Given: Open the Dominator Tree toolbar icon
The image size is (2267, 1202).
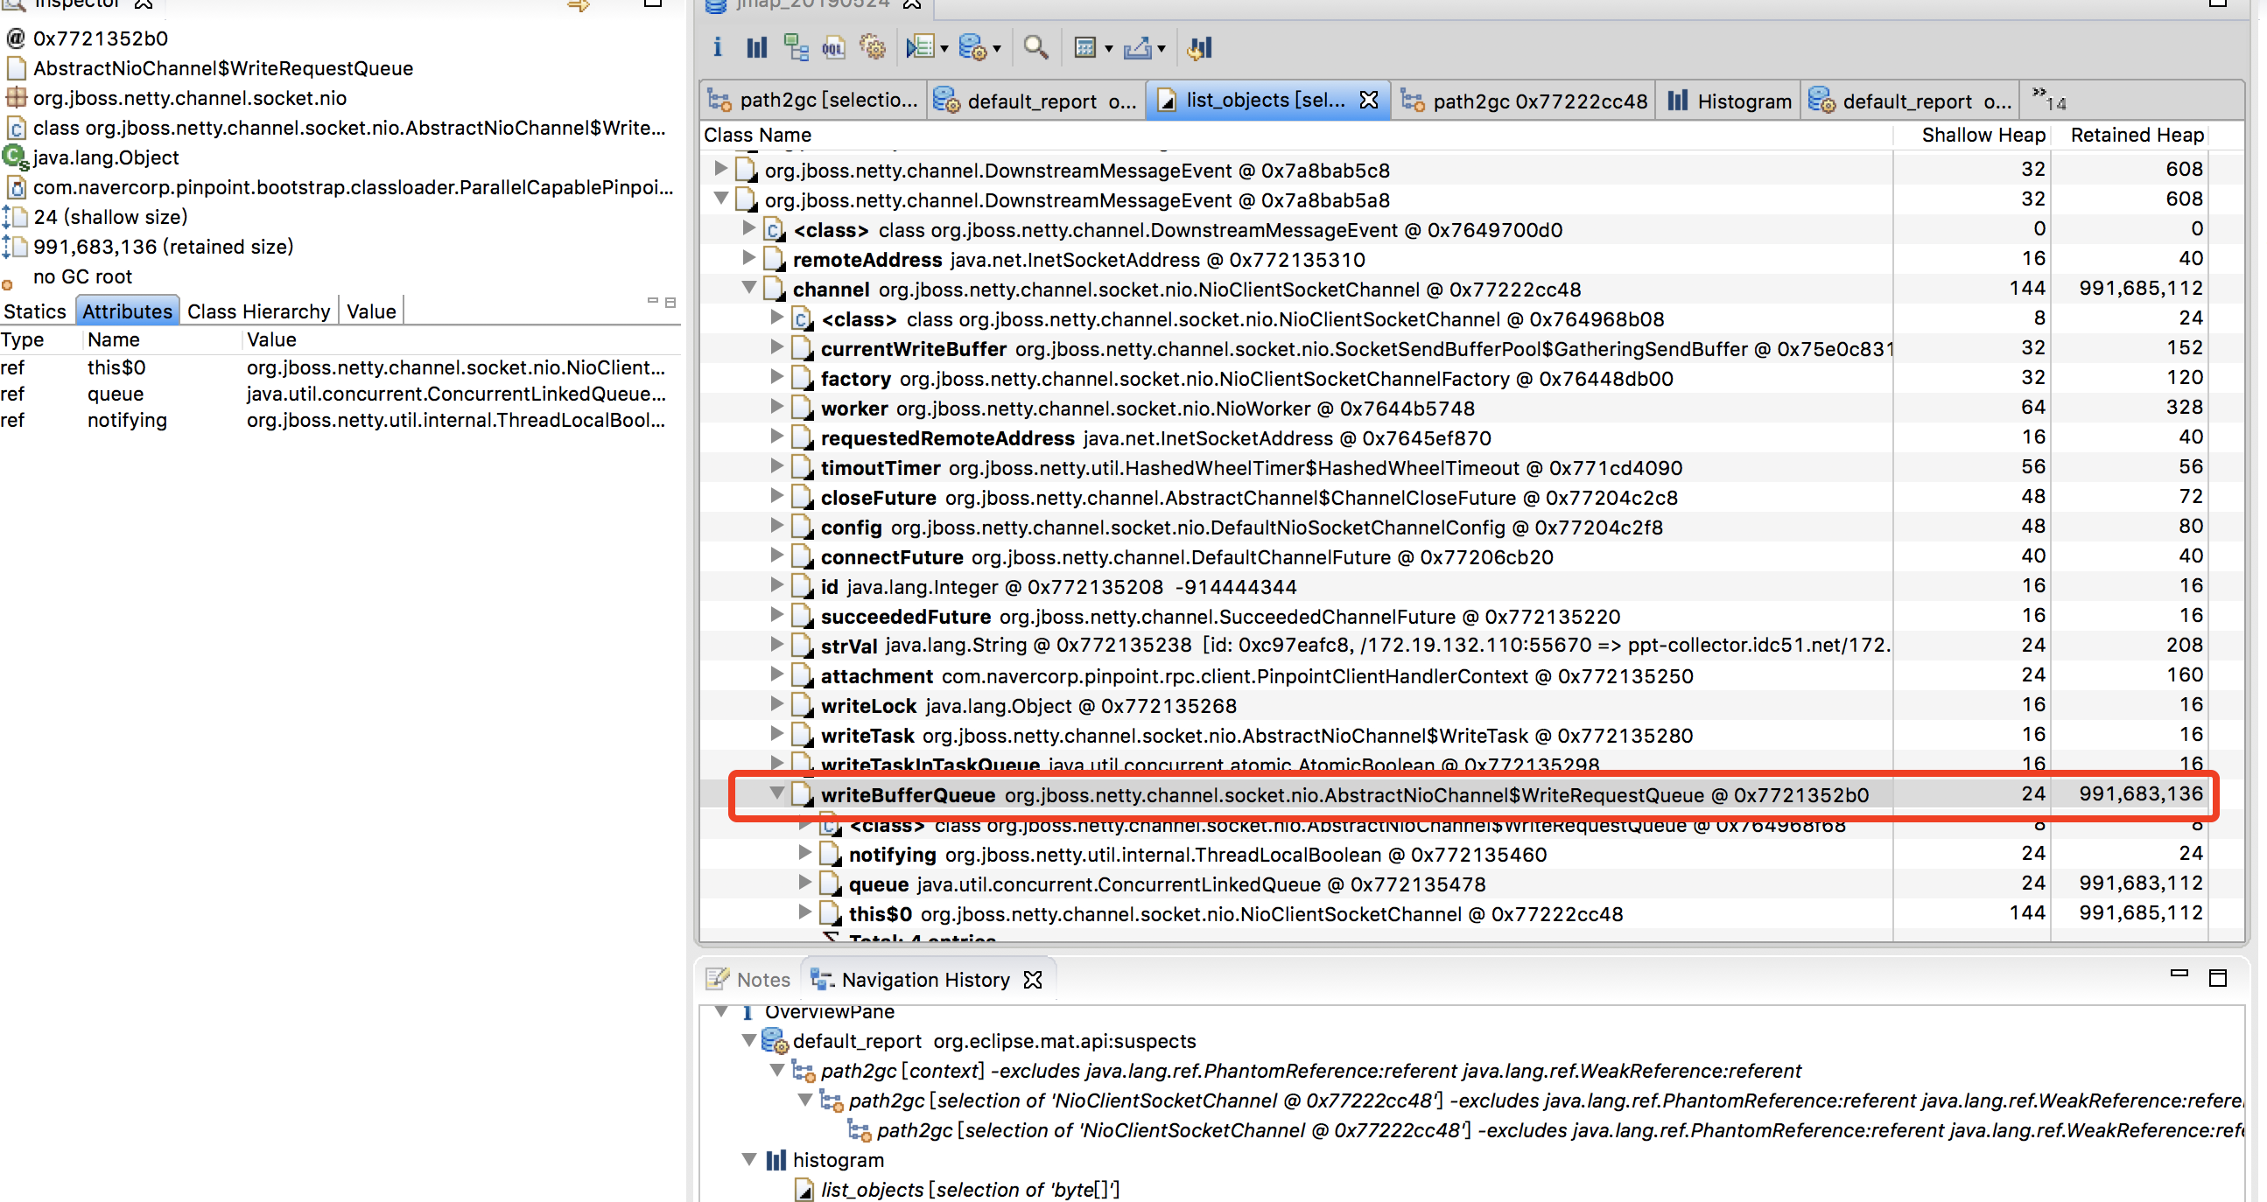Looking at the screenshot, I should (796, 47).
